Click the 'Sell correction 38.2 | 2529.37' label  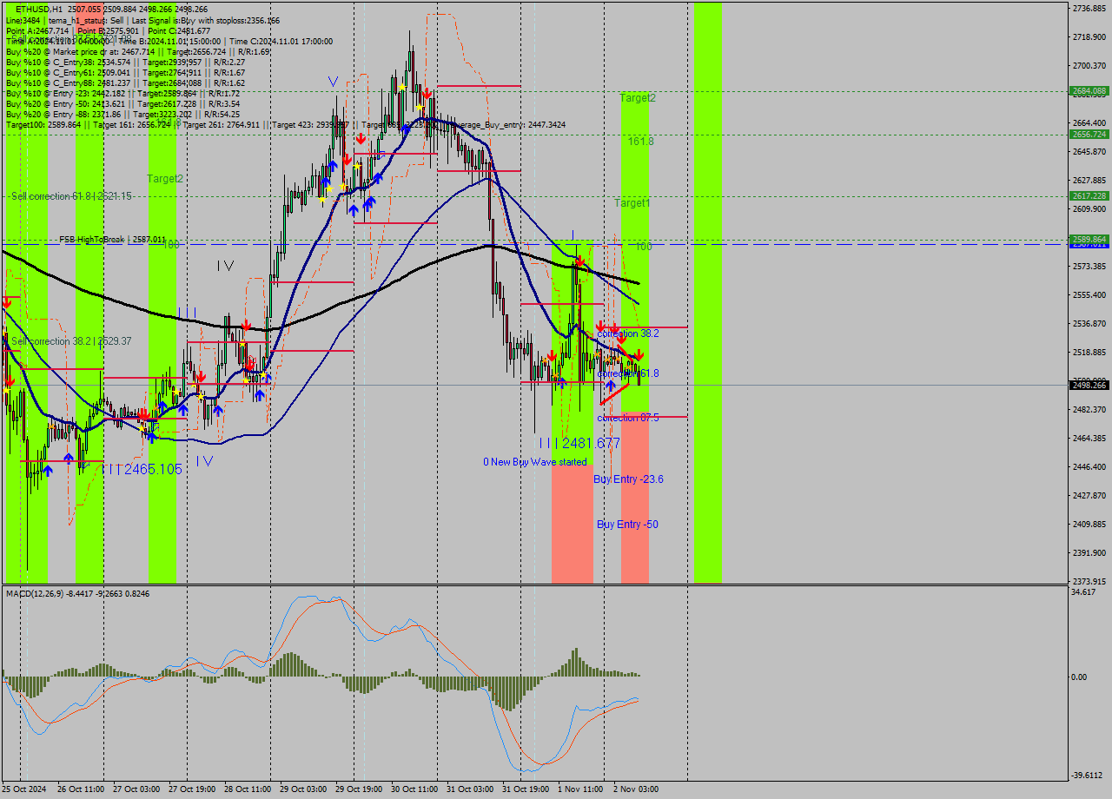click(71, 341)
